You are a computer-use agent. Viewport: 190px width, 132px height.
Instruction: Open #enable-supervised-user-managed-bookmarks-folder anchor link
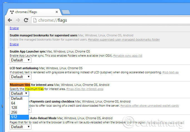pos(124,39)
